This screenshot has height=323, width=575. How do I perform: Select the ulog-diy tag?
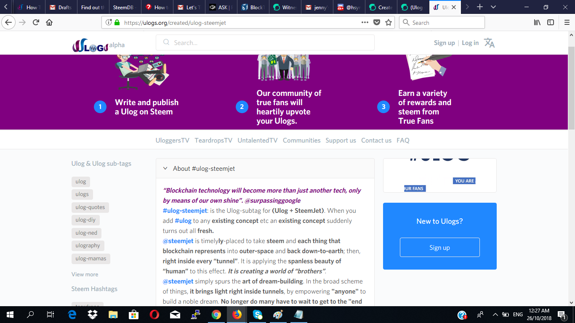point(85,220)
